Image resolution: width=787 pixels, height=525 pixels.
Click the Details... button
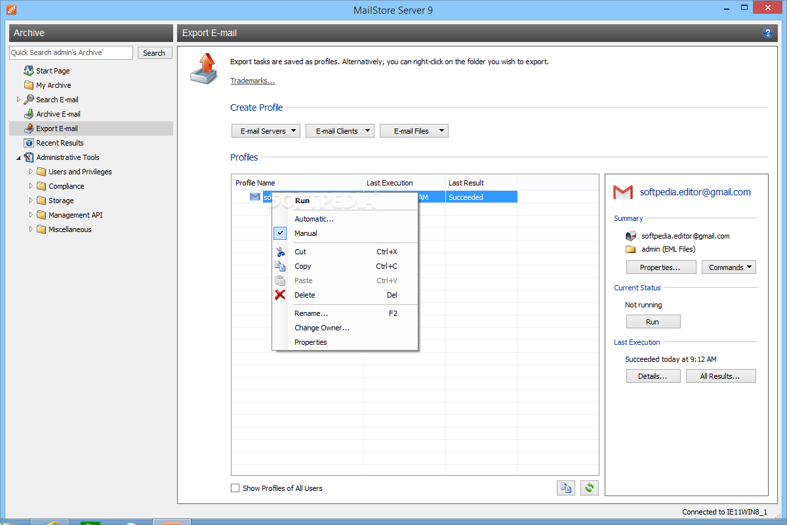click(653, 376)
